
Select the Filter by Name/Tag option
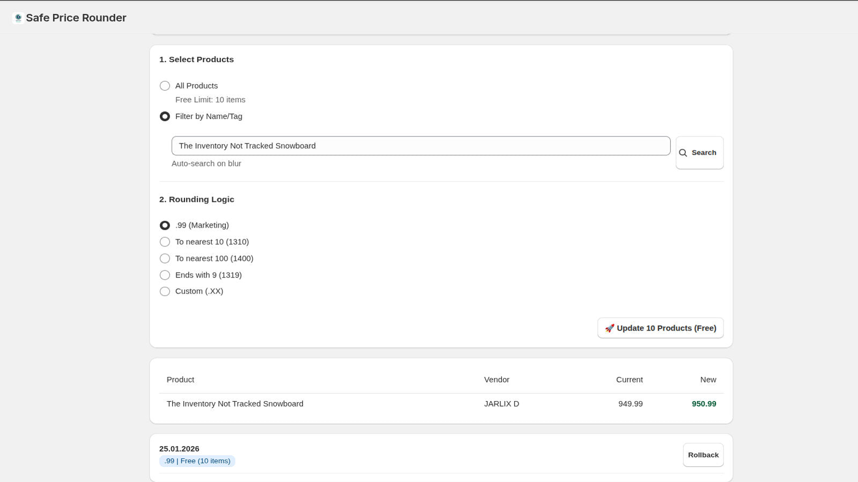[x=165, y=116]
